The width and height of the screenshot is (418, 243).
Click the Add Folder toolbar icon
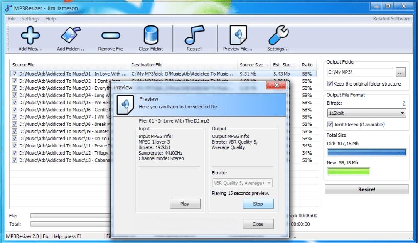coord(70,35)
